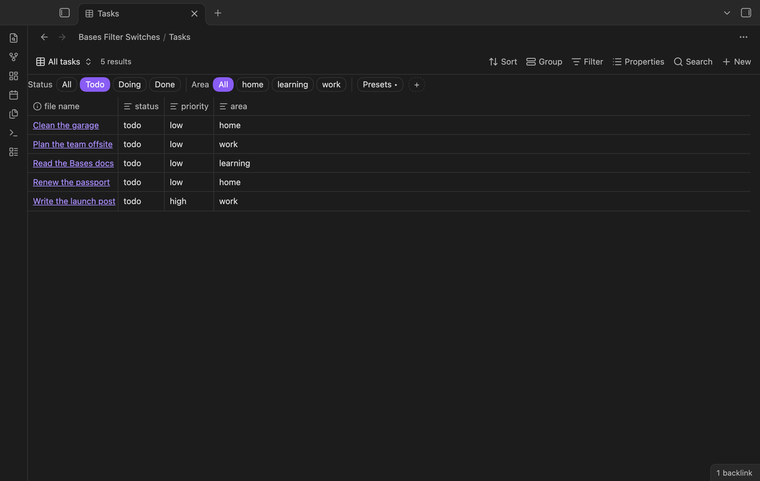Open Plan the team offsite note
Screen dimensions: 760x481
pos(73,144)
